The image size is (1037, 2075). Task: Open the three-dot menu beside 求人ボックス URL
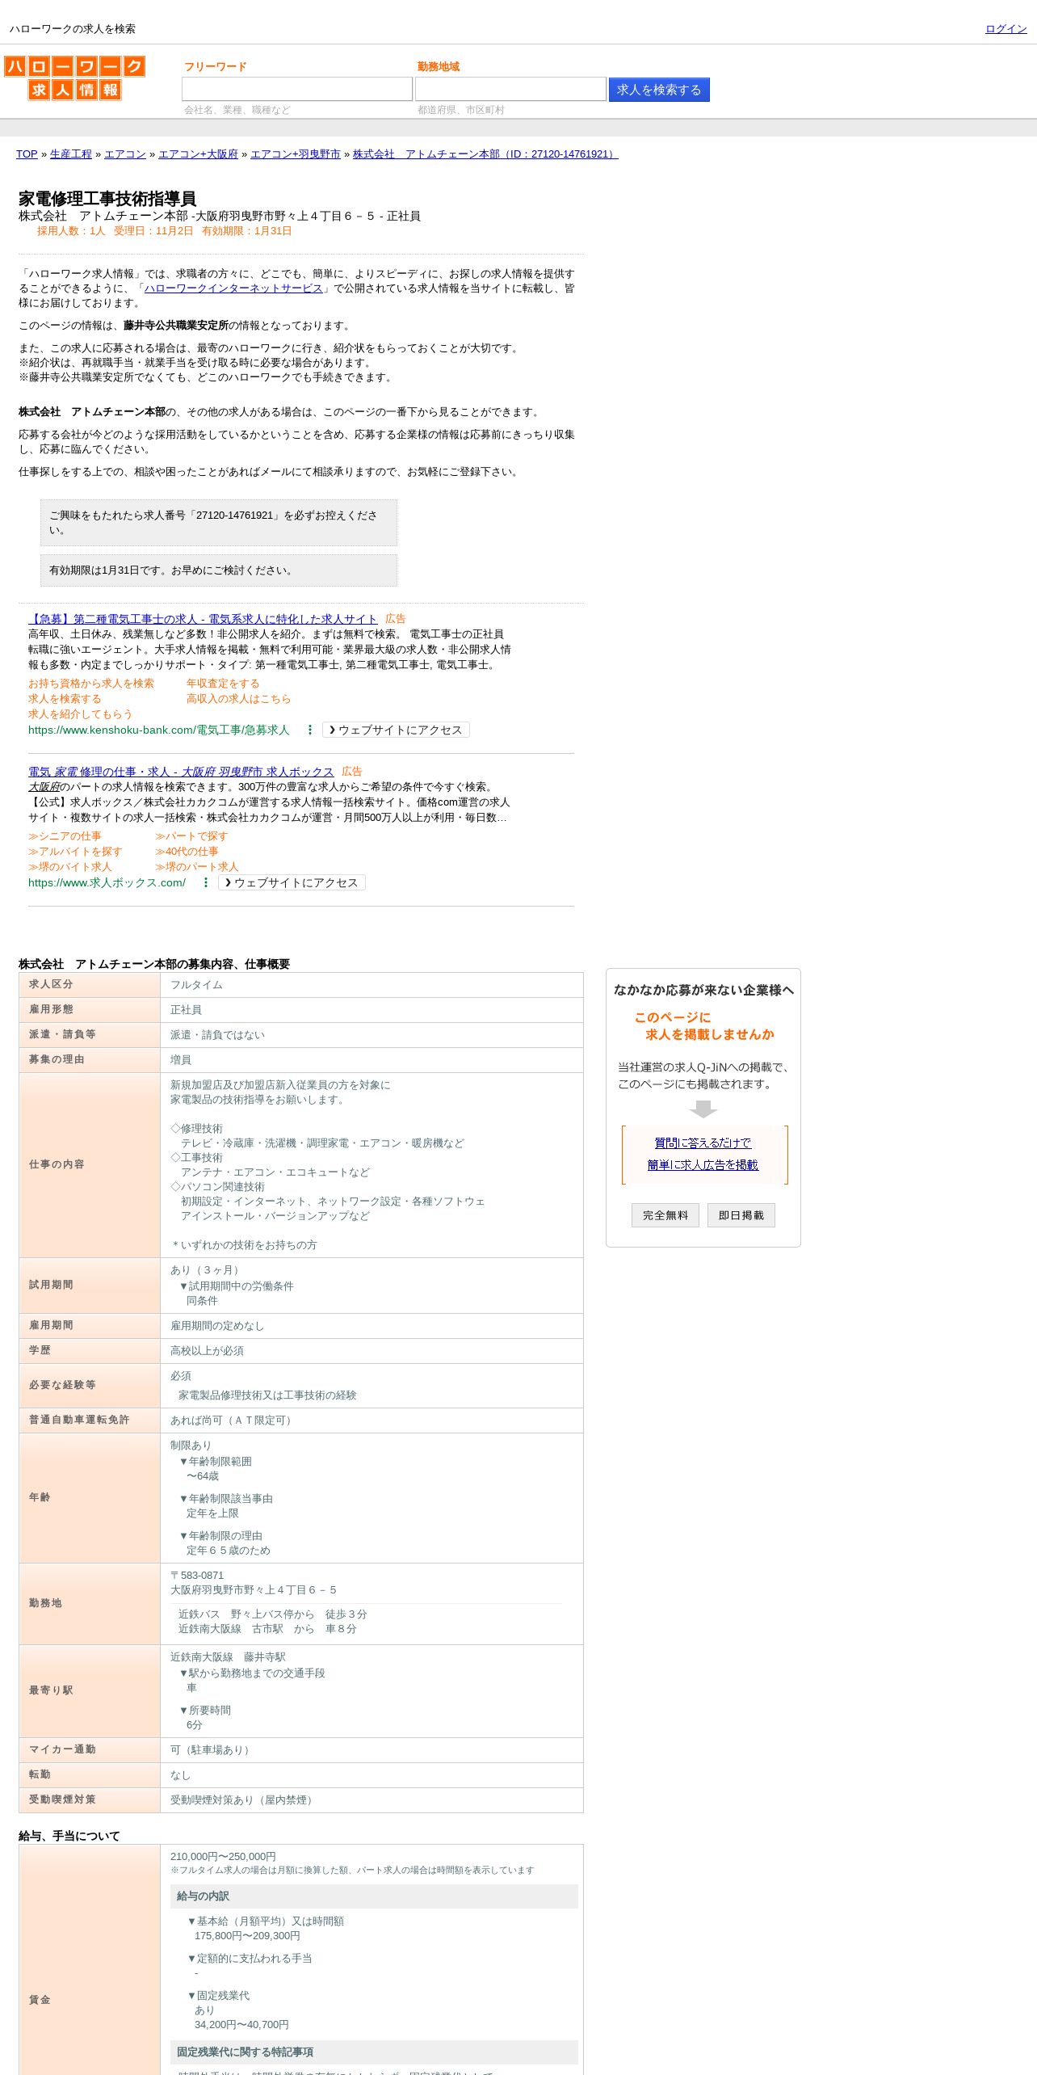(x=206, y=882)
